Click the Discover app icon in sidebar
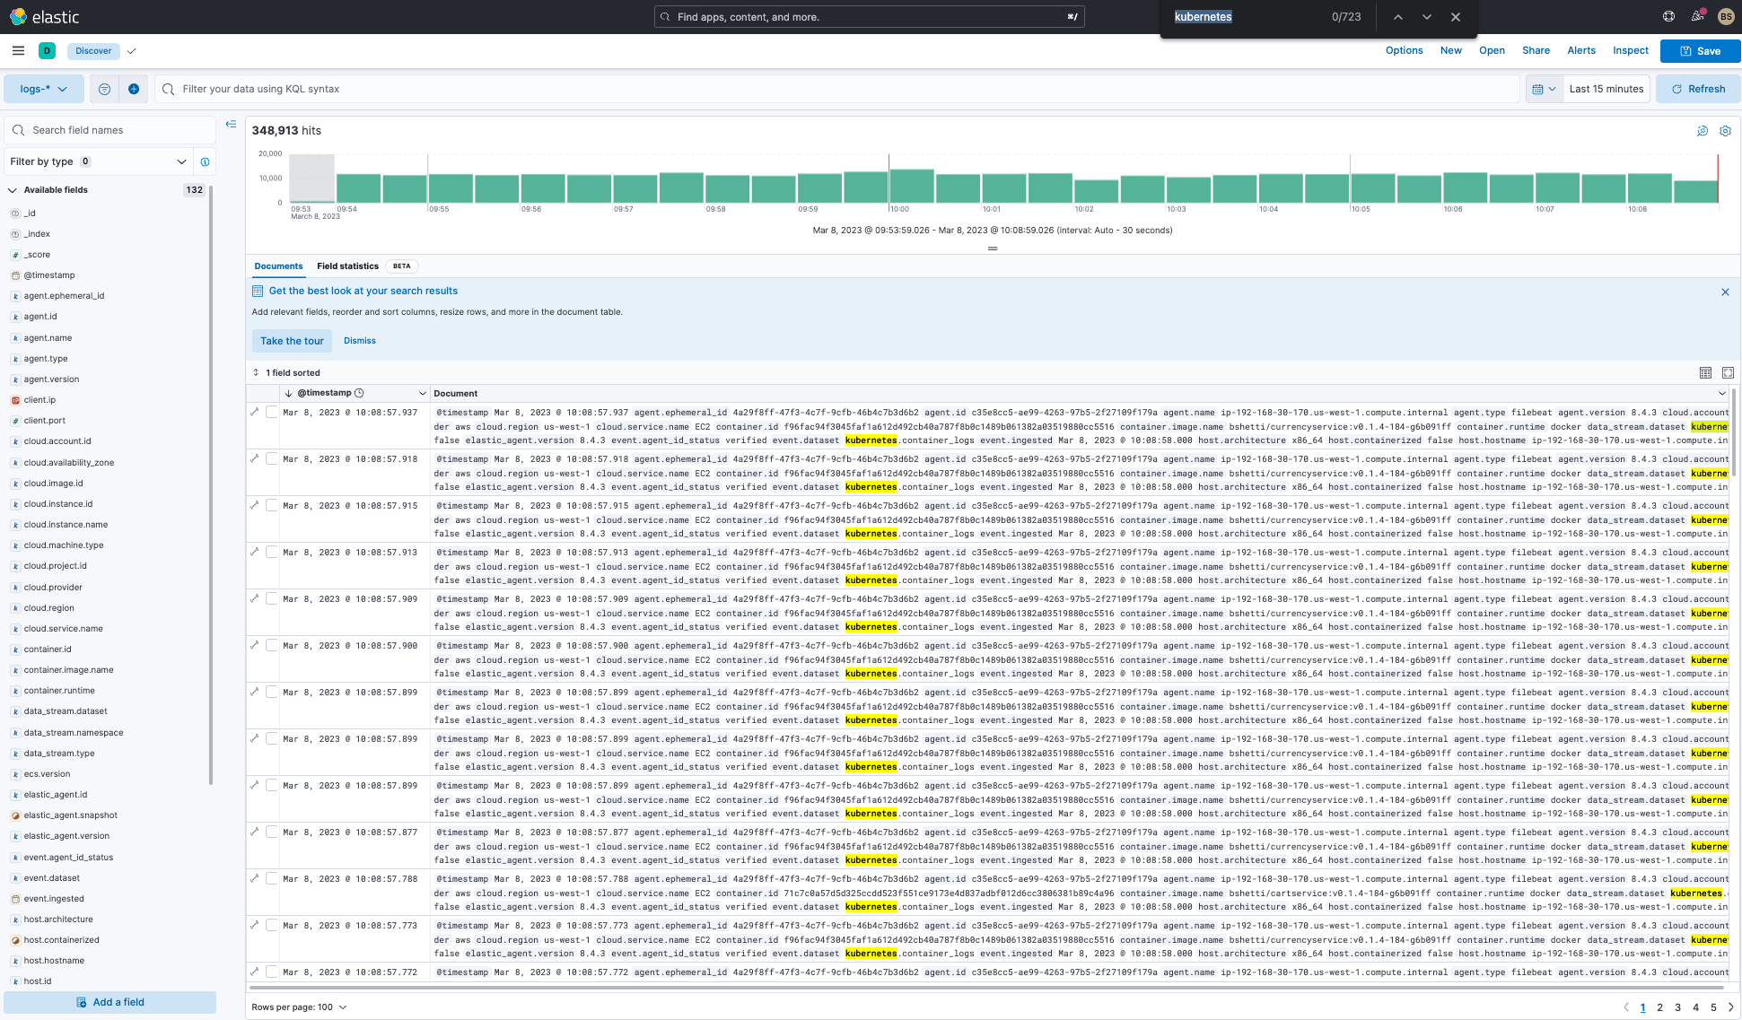This screenshot has height=1020, width=1742. (48, 51)
